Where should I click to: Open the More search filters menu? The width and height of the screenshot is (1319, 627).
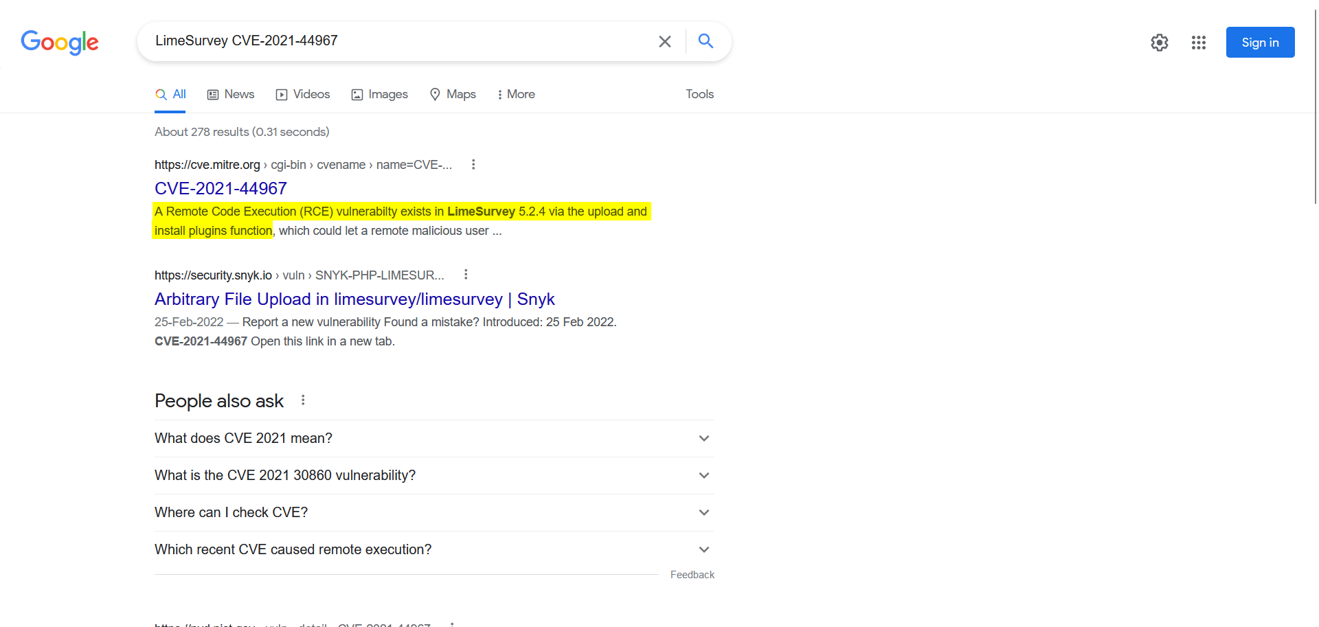tap(516, 94)
